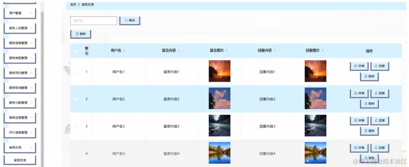Click the magnifier 查询 search button
The width and height of the screenshot is (409, 167).
click(x=130, y=21)
